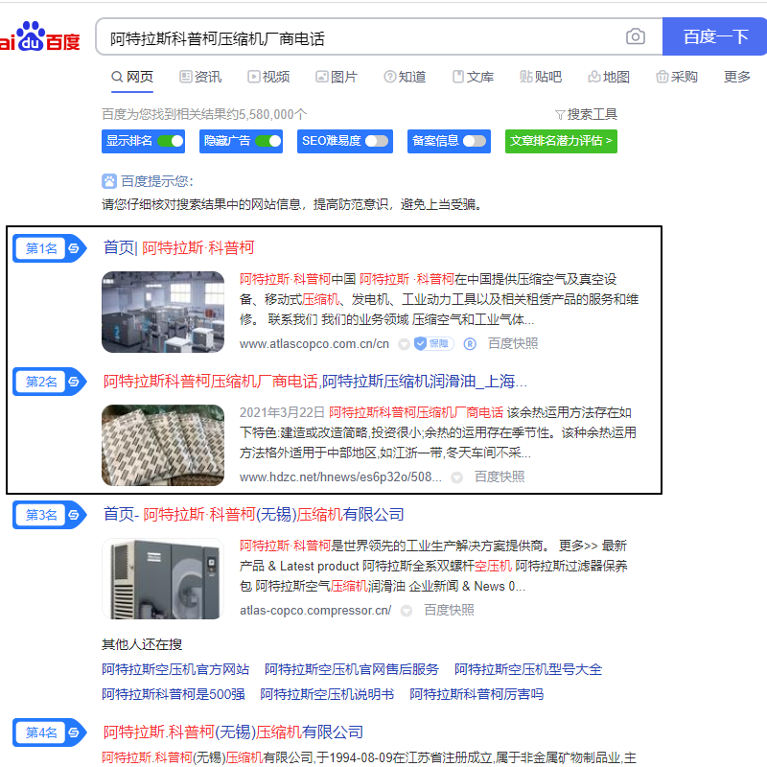Open the 图片 tab

click(x=337, y=77)
